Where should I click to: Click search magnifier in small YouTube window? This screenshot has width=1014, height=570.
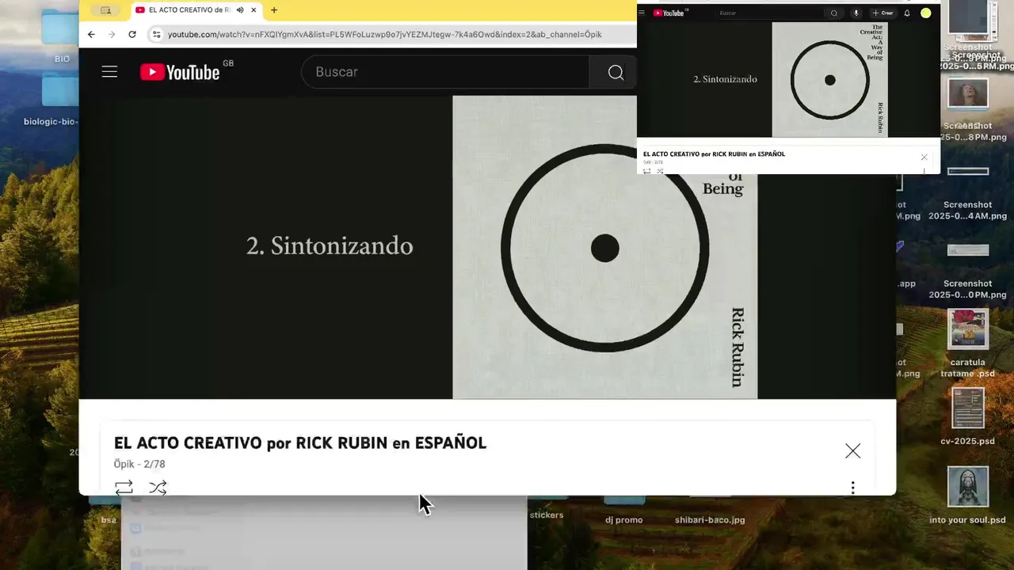coord(833,13)
